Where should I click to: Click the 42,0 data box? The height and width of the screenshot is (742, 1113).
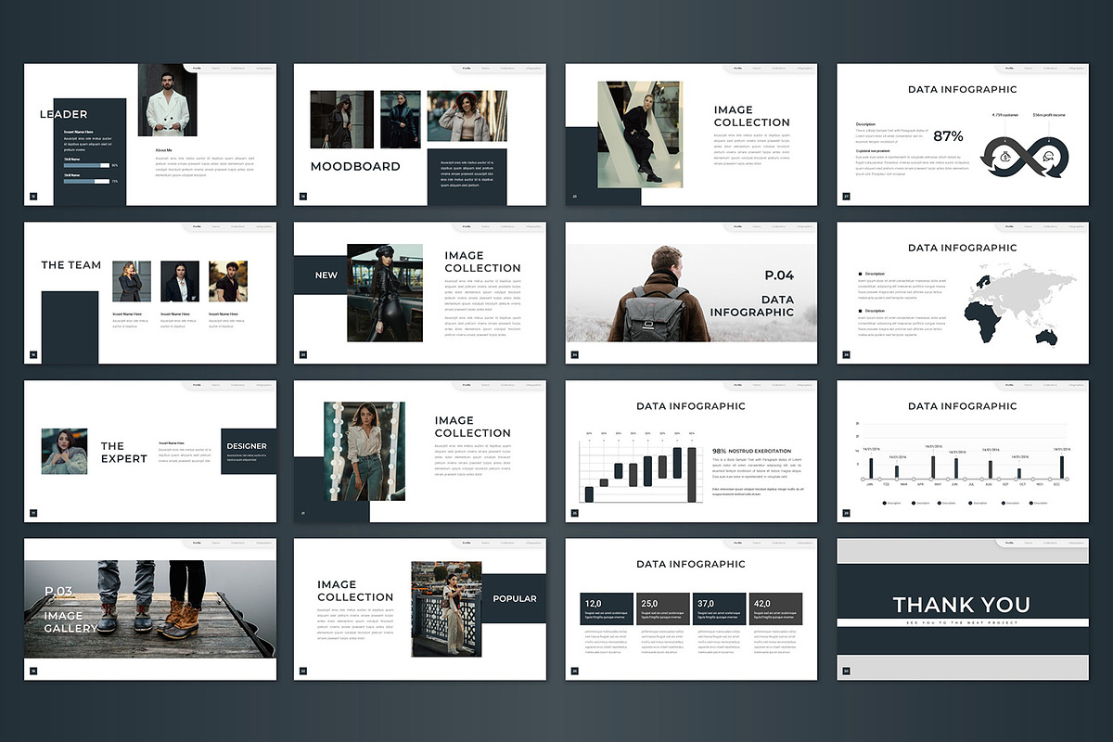click(x=776, y=609)
